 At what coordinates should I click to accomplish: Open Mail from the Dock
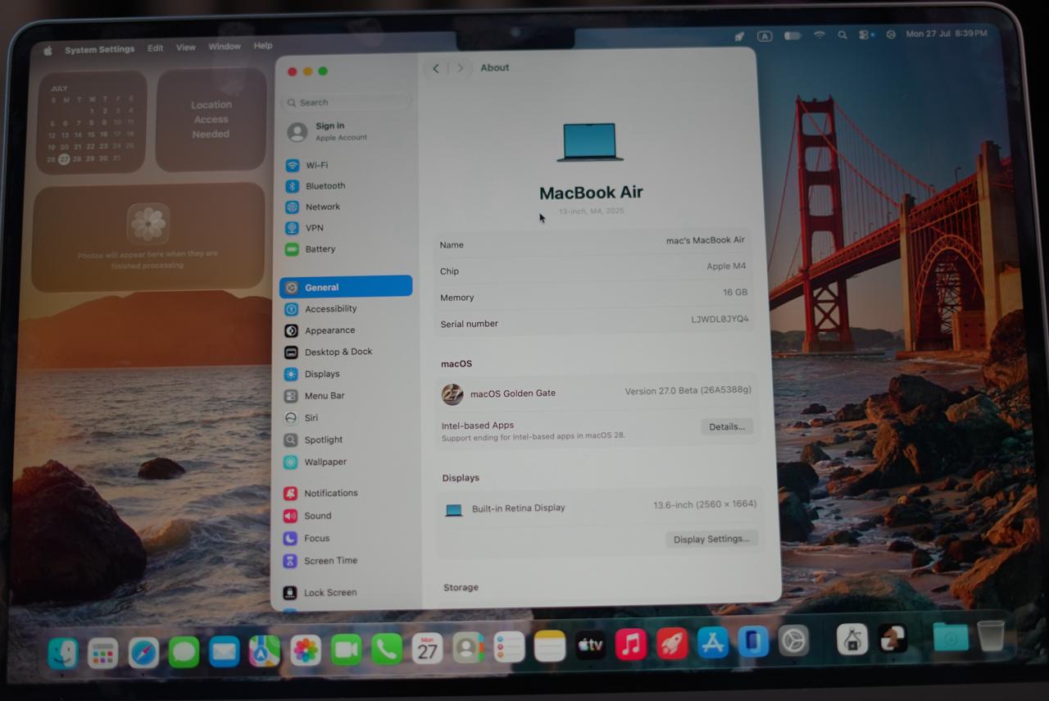[x=224, y=652]
